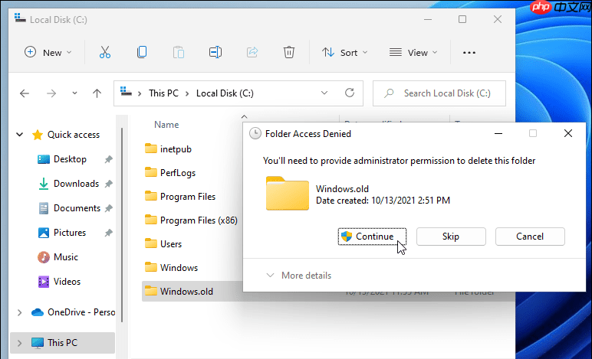Click the pin icon beside Desktop
The image size is (592, 359).
click(x=108, y=159)
